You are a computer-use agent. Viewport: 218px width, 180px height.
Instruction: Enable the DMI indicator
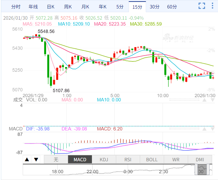tap(200, 159)
